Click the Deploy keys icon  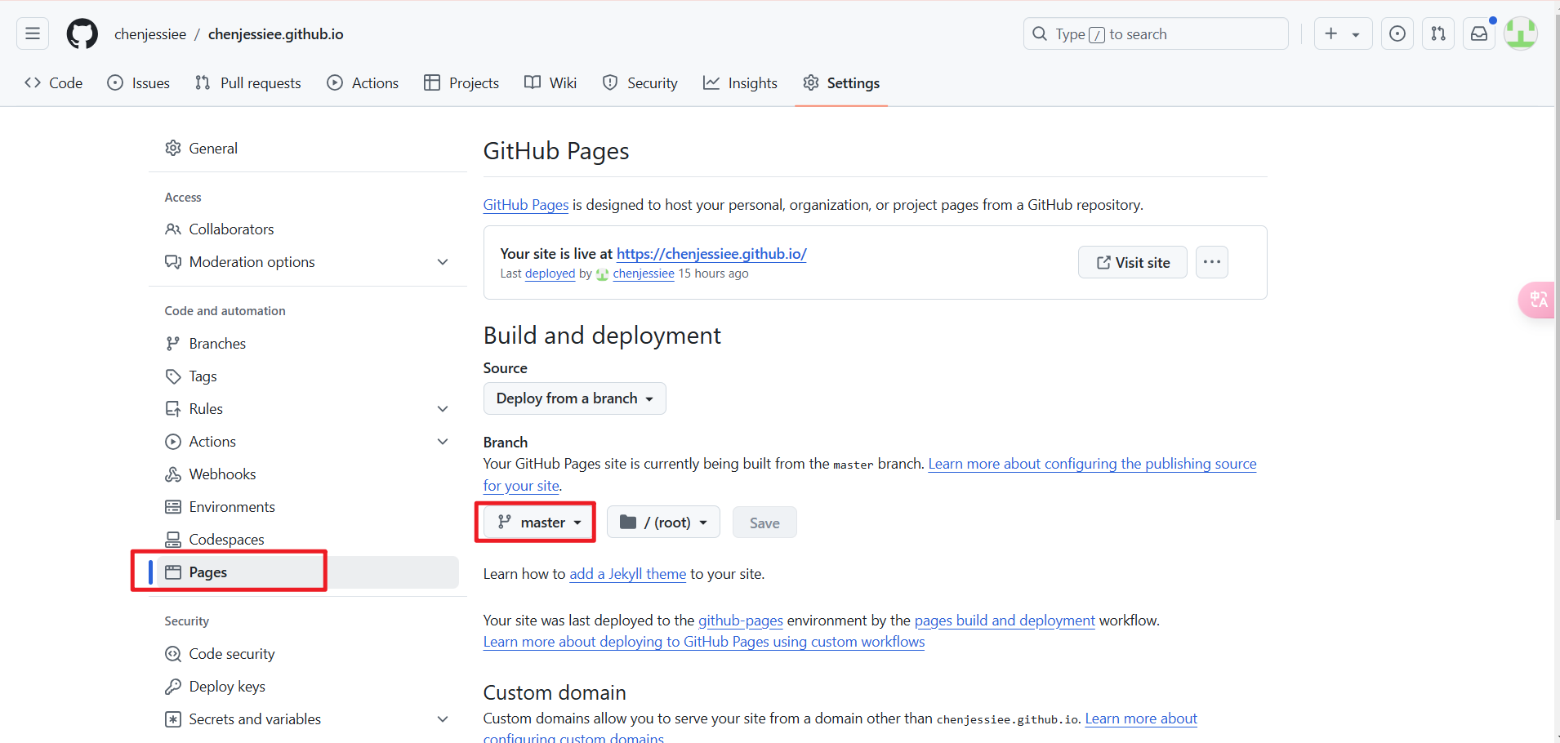point(172,686)
